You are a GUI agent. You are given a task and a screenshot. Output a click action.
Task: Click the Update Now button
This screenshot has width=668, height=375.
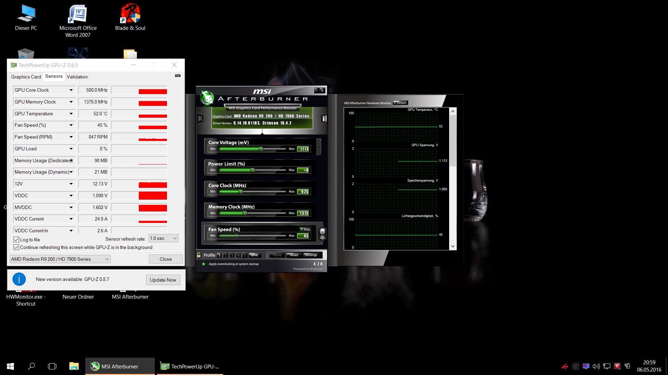point(163,280)
